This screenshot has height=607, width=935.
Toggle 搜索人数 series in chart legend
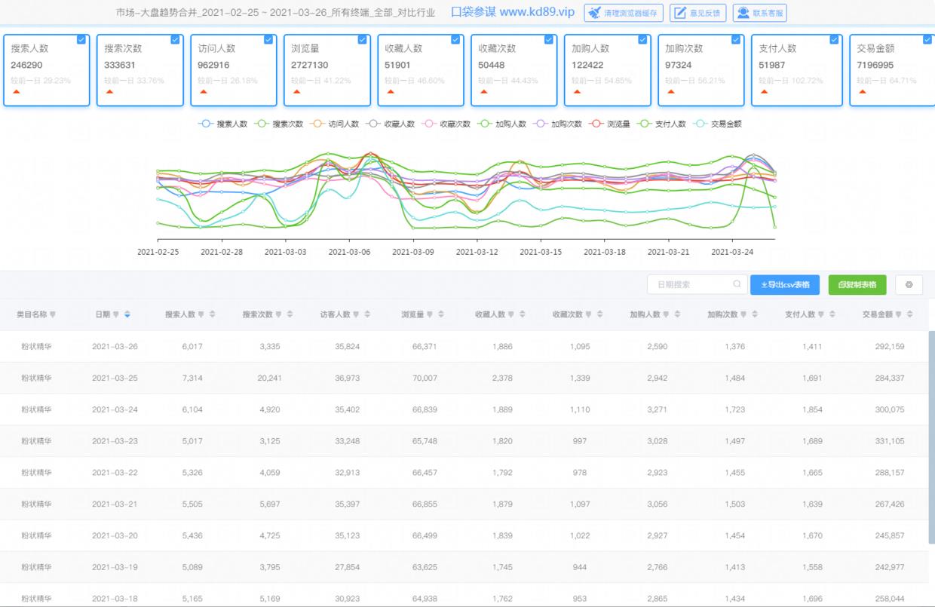point(222,124)
